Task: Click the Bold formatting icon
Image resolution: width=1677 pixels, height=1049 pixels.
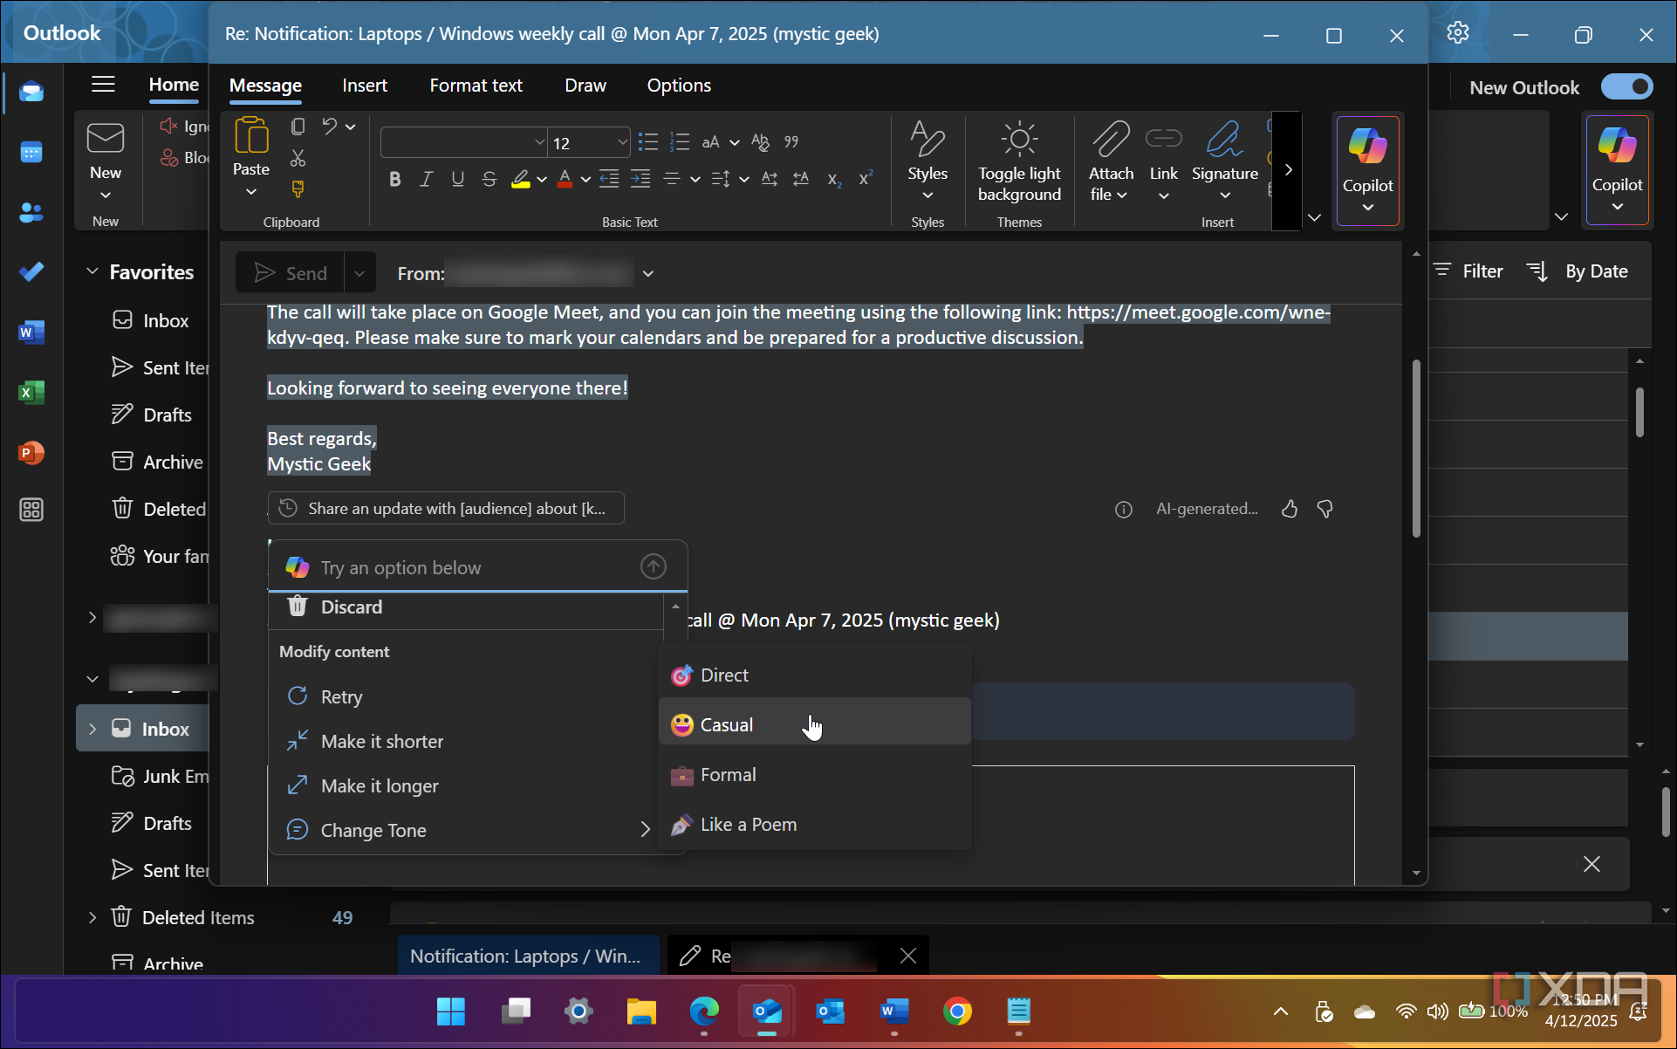Action: click(395, 179)
